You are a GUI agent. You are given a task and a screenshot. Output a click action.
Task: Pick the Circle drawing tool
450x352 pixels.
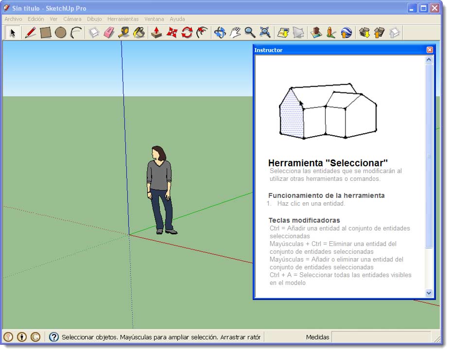tap(61, 33)
